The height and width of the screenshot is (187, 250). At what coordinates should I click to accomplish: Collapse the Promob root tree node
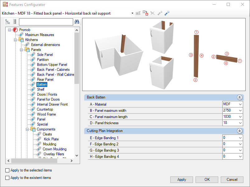(9, 30)
